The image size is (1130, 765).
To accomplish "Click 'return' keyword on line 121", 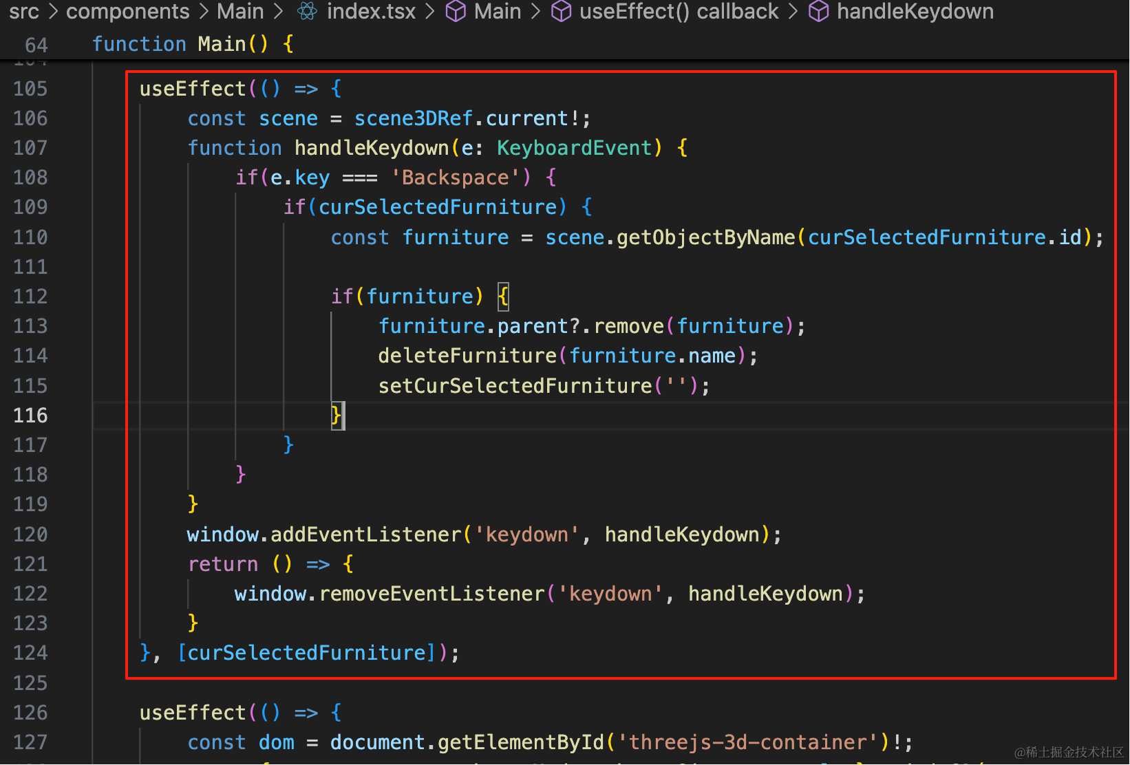I will point(223,564).
